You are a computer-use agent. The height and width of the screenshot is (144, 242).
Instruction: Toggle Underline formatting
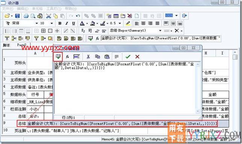[74, 23]
